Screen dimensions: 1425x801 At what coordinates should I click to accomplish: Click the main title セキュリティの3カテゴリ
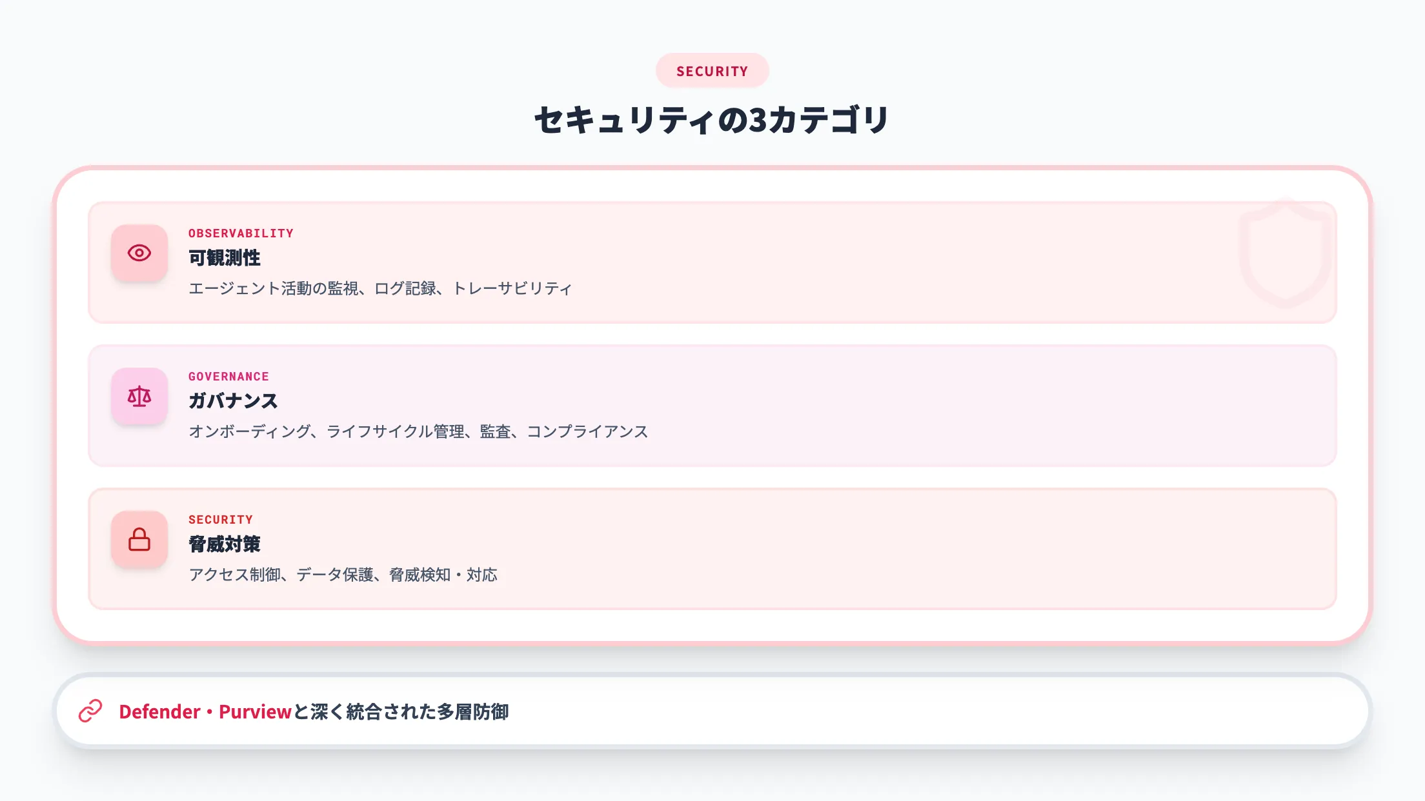[712, 121]
